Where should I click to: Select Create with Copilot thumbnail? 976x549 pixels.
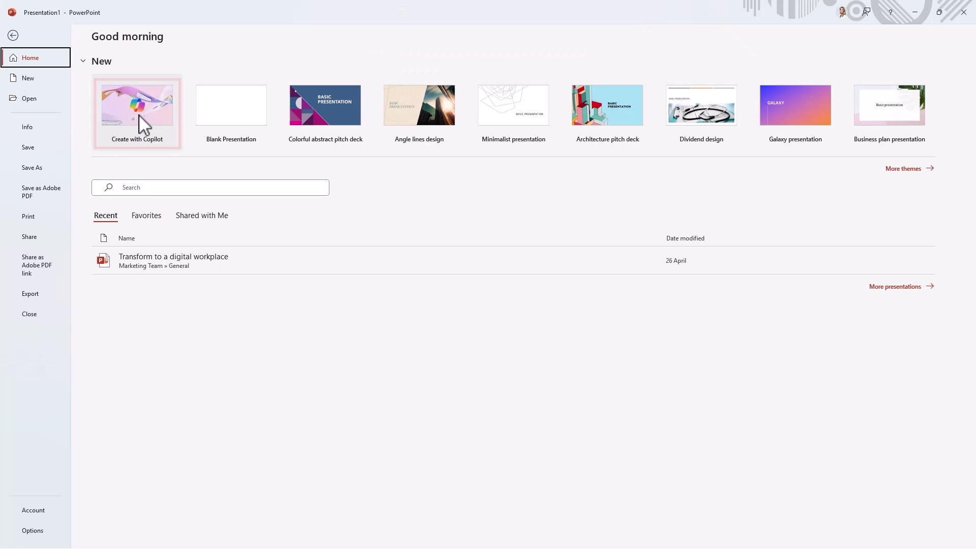click(137, 105)
